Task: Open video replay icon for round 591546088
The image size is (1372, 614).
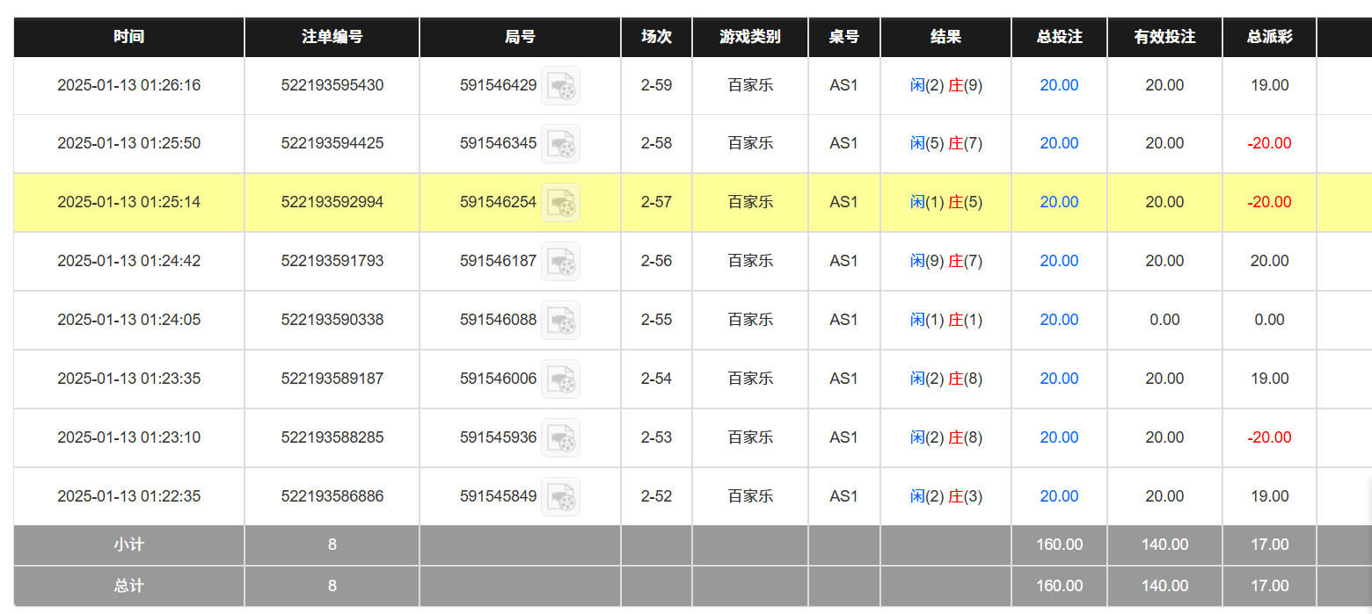Action: click(560, 320)
